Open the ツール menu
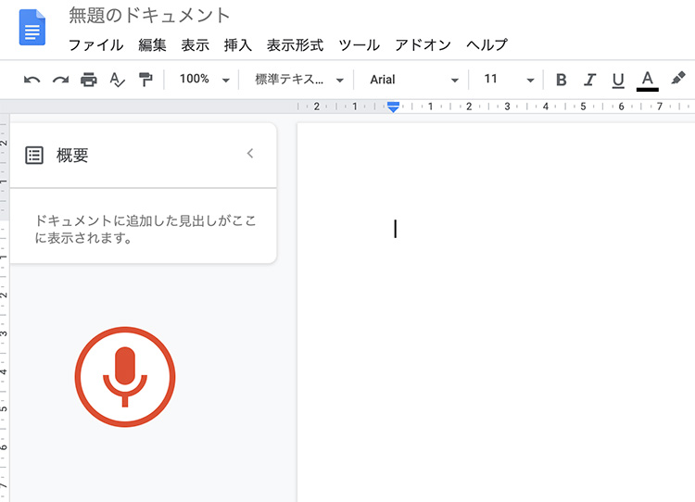Viewport: 695px width, 502px height. pyautogui.click(x=359, y=45)
